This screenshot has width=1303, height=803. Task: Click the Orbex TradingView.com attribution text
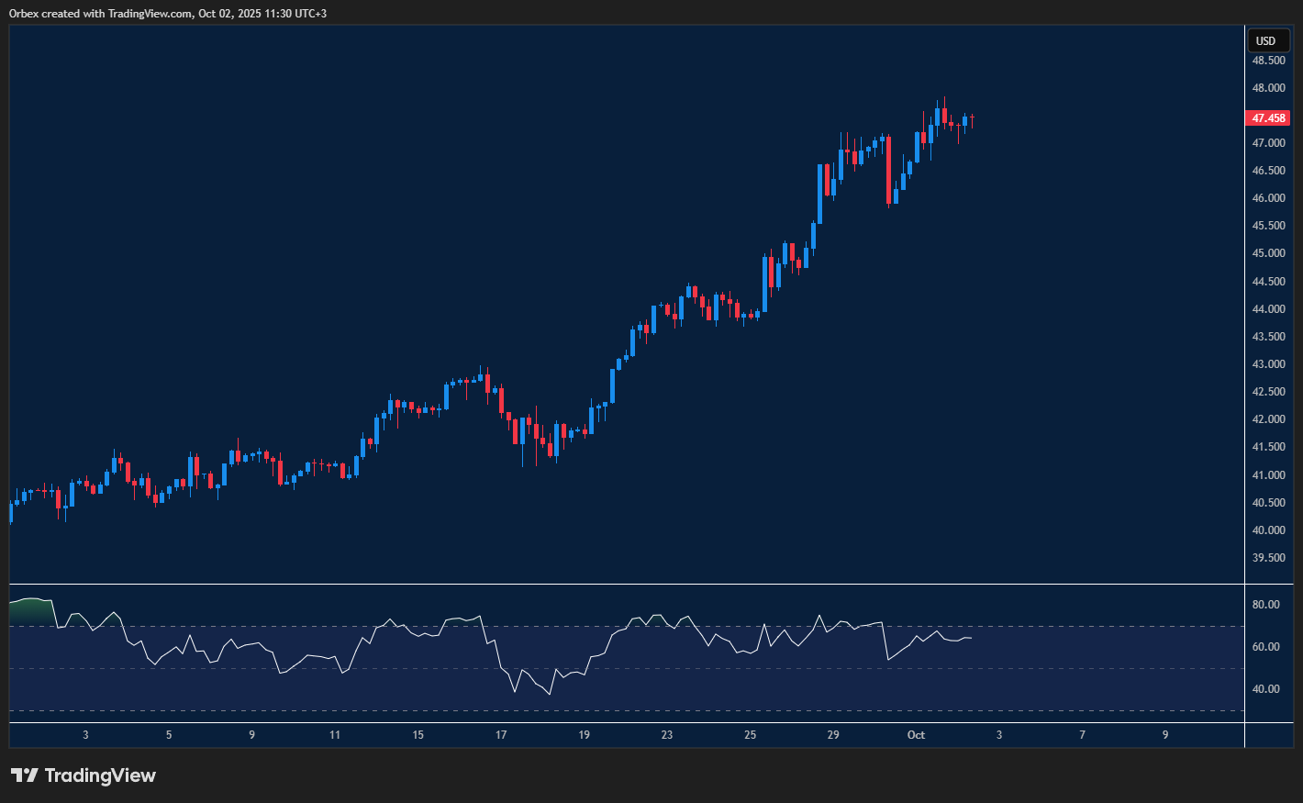pyautogui.click(x=167, y=14)
